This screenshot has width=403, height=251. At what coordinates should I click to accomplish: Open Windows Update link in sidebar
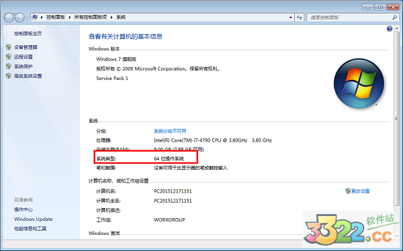[x=33, y=219]
